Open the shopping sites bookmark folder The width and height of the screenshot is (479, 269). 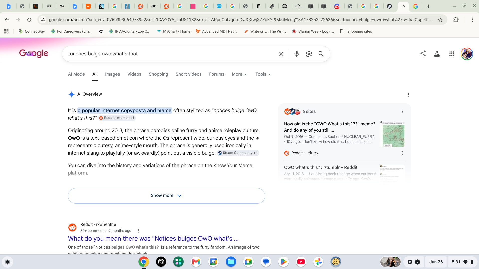click(356, 31)
